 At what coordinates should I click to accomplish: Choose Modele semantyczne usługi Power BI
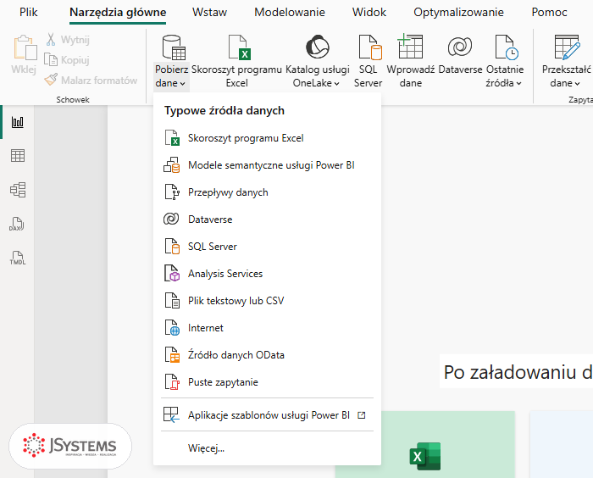tap(267, 165)
